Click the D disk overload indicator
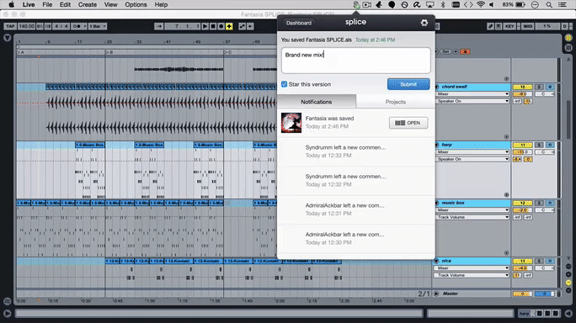The height and width of the screenshot is (323, 576). (565, 26)
